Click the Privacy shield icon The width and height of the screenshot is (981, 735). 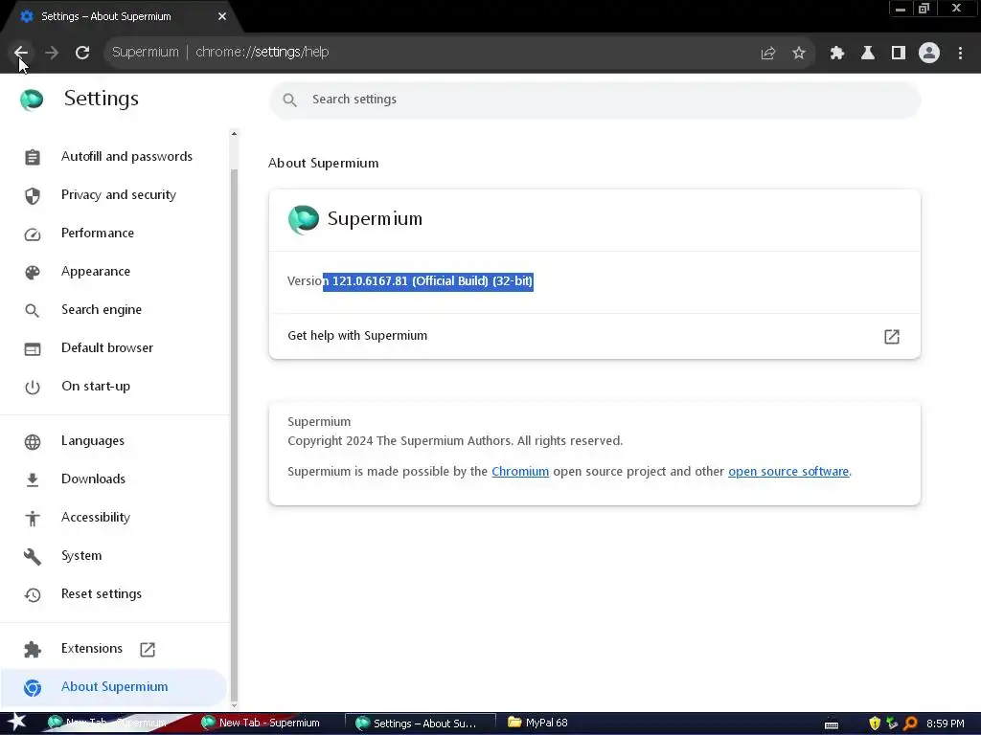(33, 195)
